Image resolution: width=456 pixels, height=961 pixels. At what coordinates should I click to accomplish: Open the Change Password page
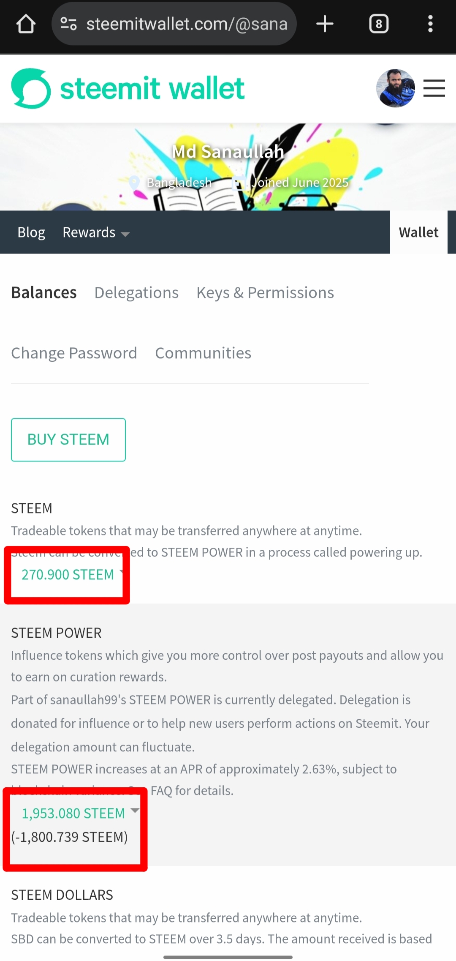74,353
